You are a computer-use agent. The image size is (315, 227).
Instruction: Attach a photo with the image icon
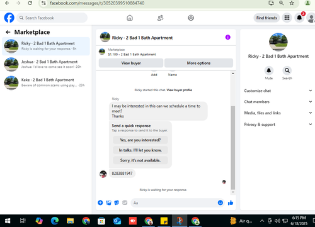[108, 202]
